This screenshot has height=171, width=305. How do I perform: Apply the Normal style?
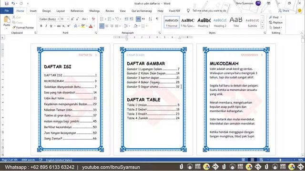pyautogui.click(x=172, y=22)
